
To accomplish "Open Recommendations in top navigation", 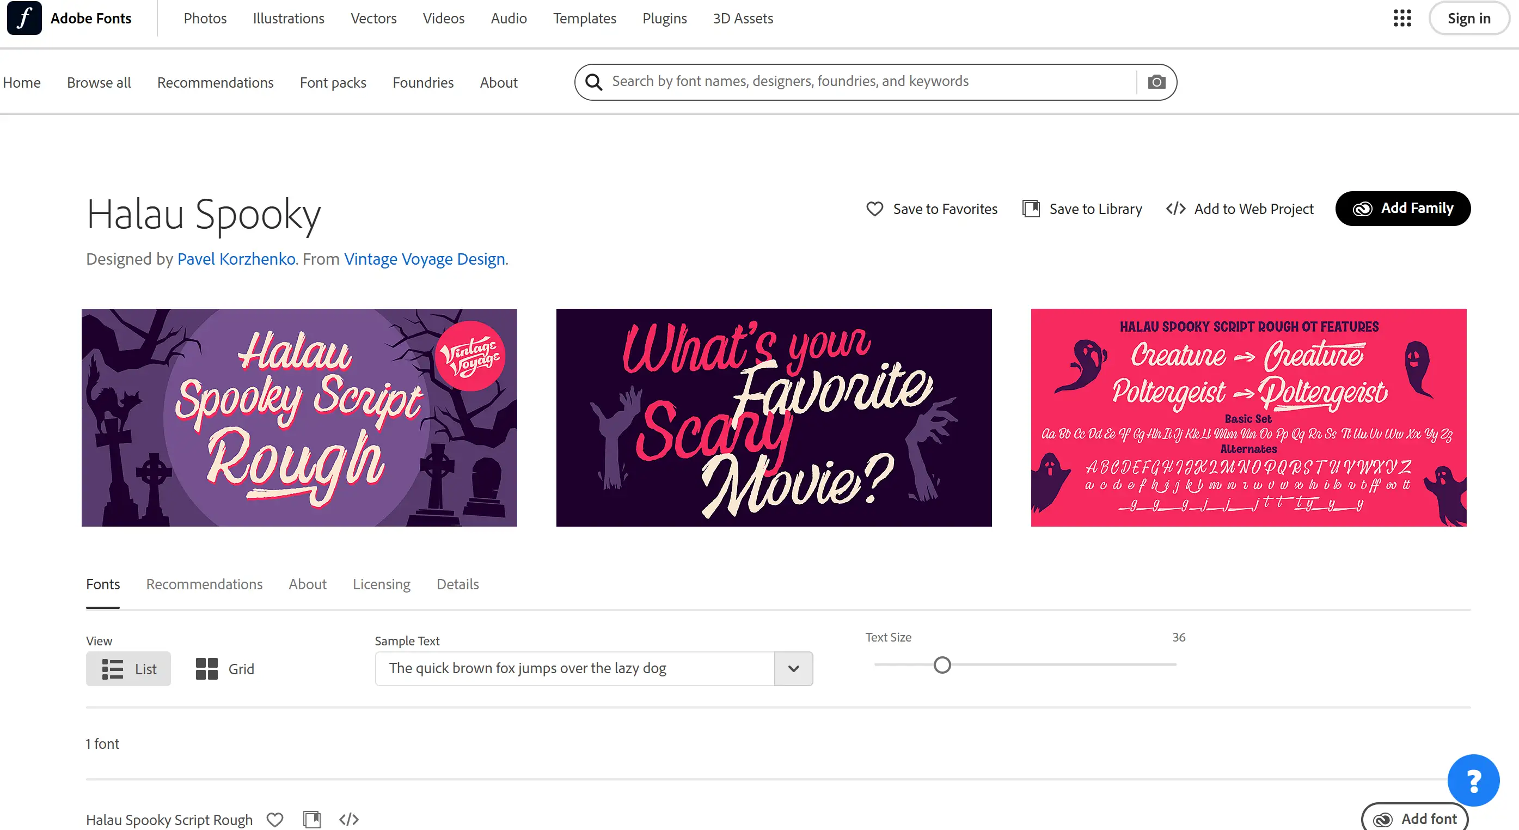I will (x=215, y=83).
